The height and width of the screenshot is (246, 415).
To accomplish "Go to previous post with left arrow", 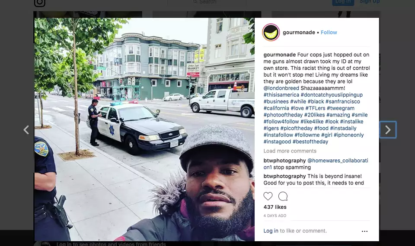I will 26,129.
